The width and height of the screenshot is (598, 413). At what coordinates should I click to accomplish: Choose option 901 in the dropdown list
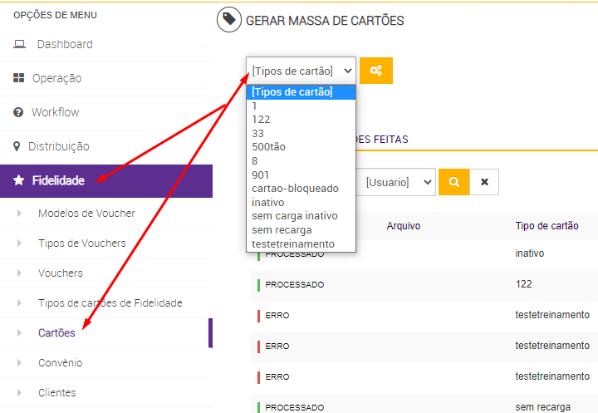click(x=301, y=175)
